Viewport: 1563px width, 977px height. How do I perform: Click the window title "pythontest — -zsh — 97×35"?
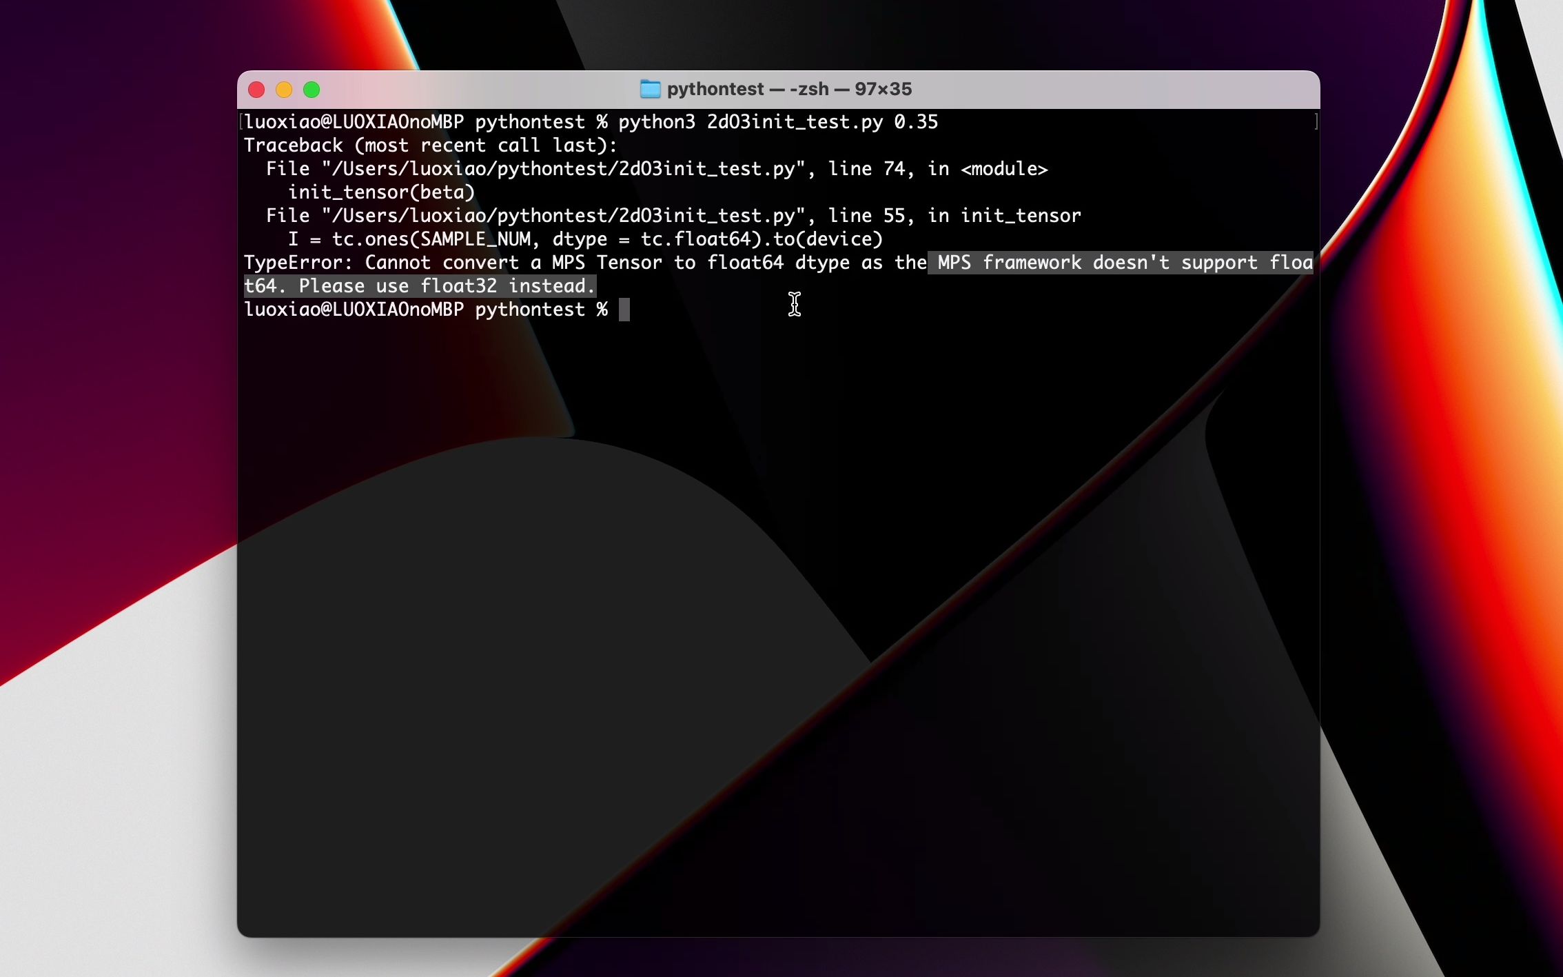pyautogui.click(x=789, y=89)
